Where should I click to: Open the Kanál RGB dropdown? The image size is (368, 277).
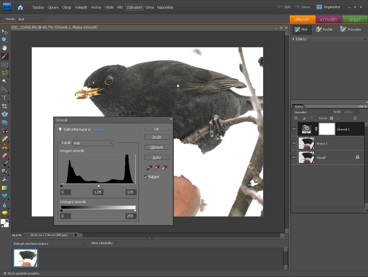click(93, 143)
